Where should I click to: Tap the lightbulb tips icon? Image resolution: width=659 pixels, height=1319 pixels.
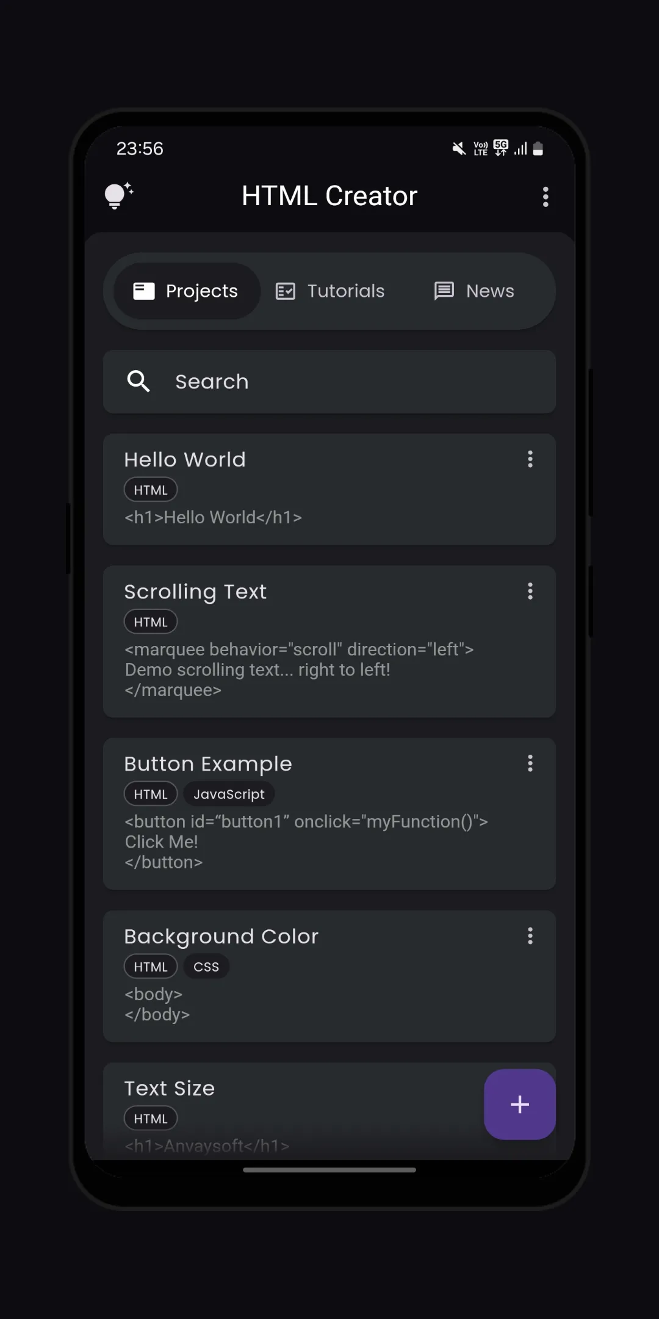[119, 196]
